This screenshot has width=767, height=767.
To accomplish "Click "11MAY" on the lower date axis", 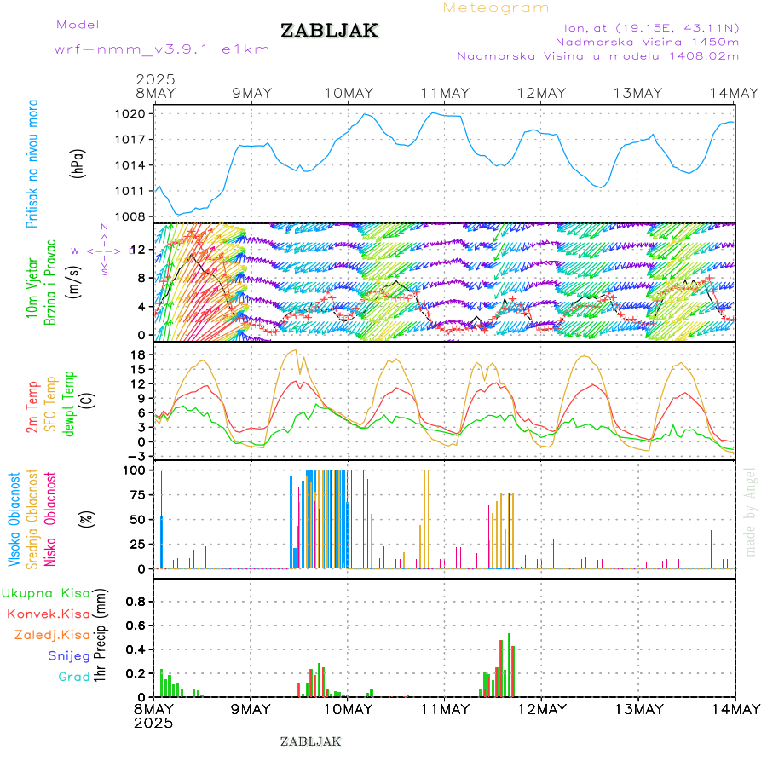I will [445, 709].
